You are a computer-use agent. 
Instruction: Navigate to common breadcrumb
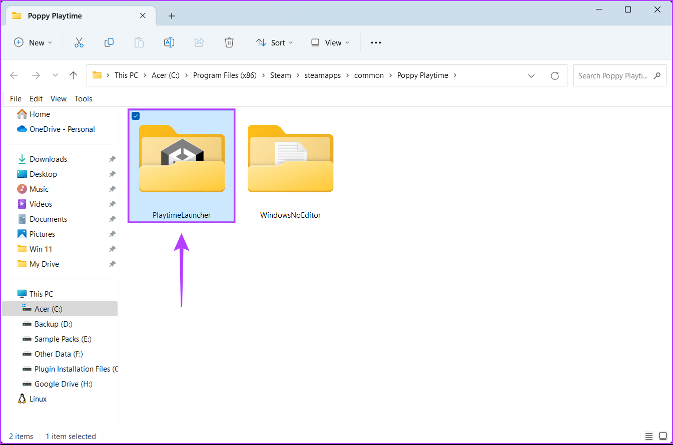pyautogui.click(x=369, y=75)
